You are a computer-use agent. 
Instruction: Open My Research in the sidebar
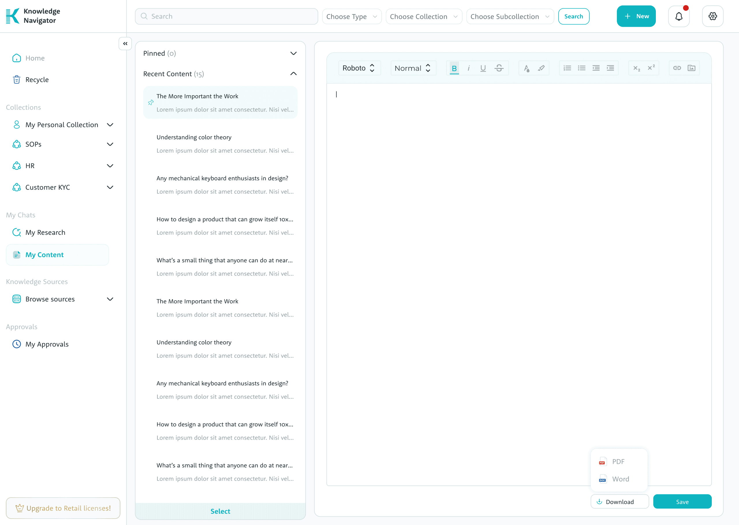point(45,232)
